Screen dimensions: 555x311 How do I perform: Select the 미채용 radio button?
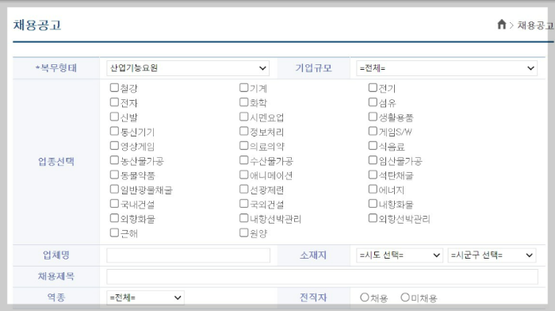(x=405, y=298)
